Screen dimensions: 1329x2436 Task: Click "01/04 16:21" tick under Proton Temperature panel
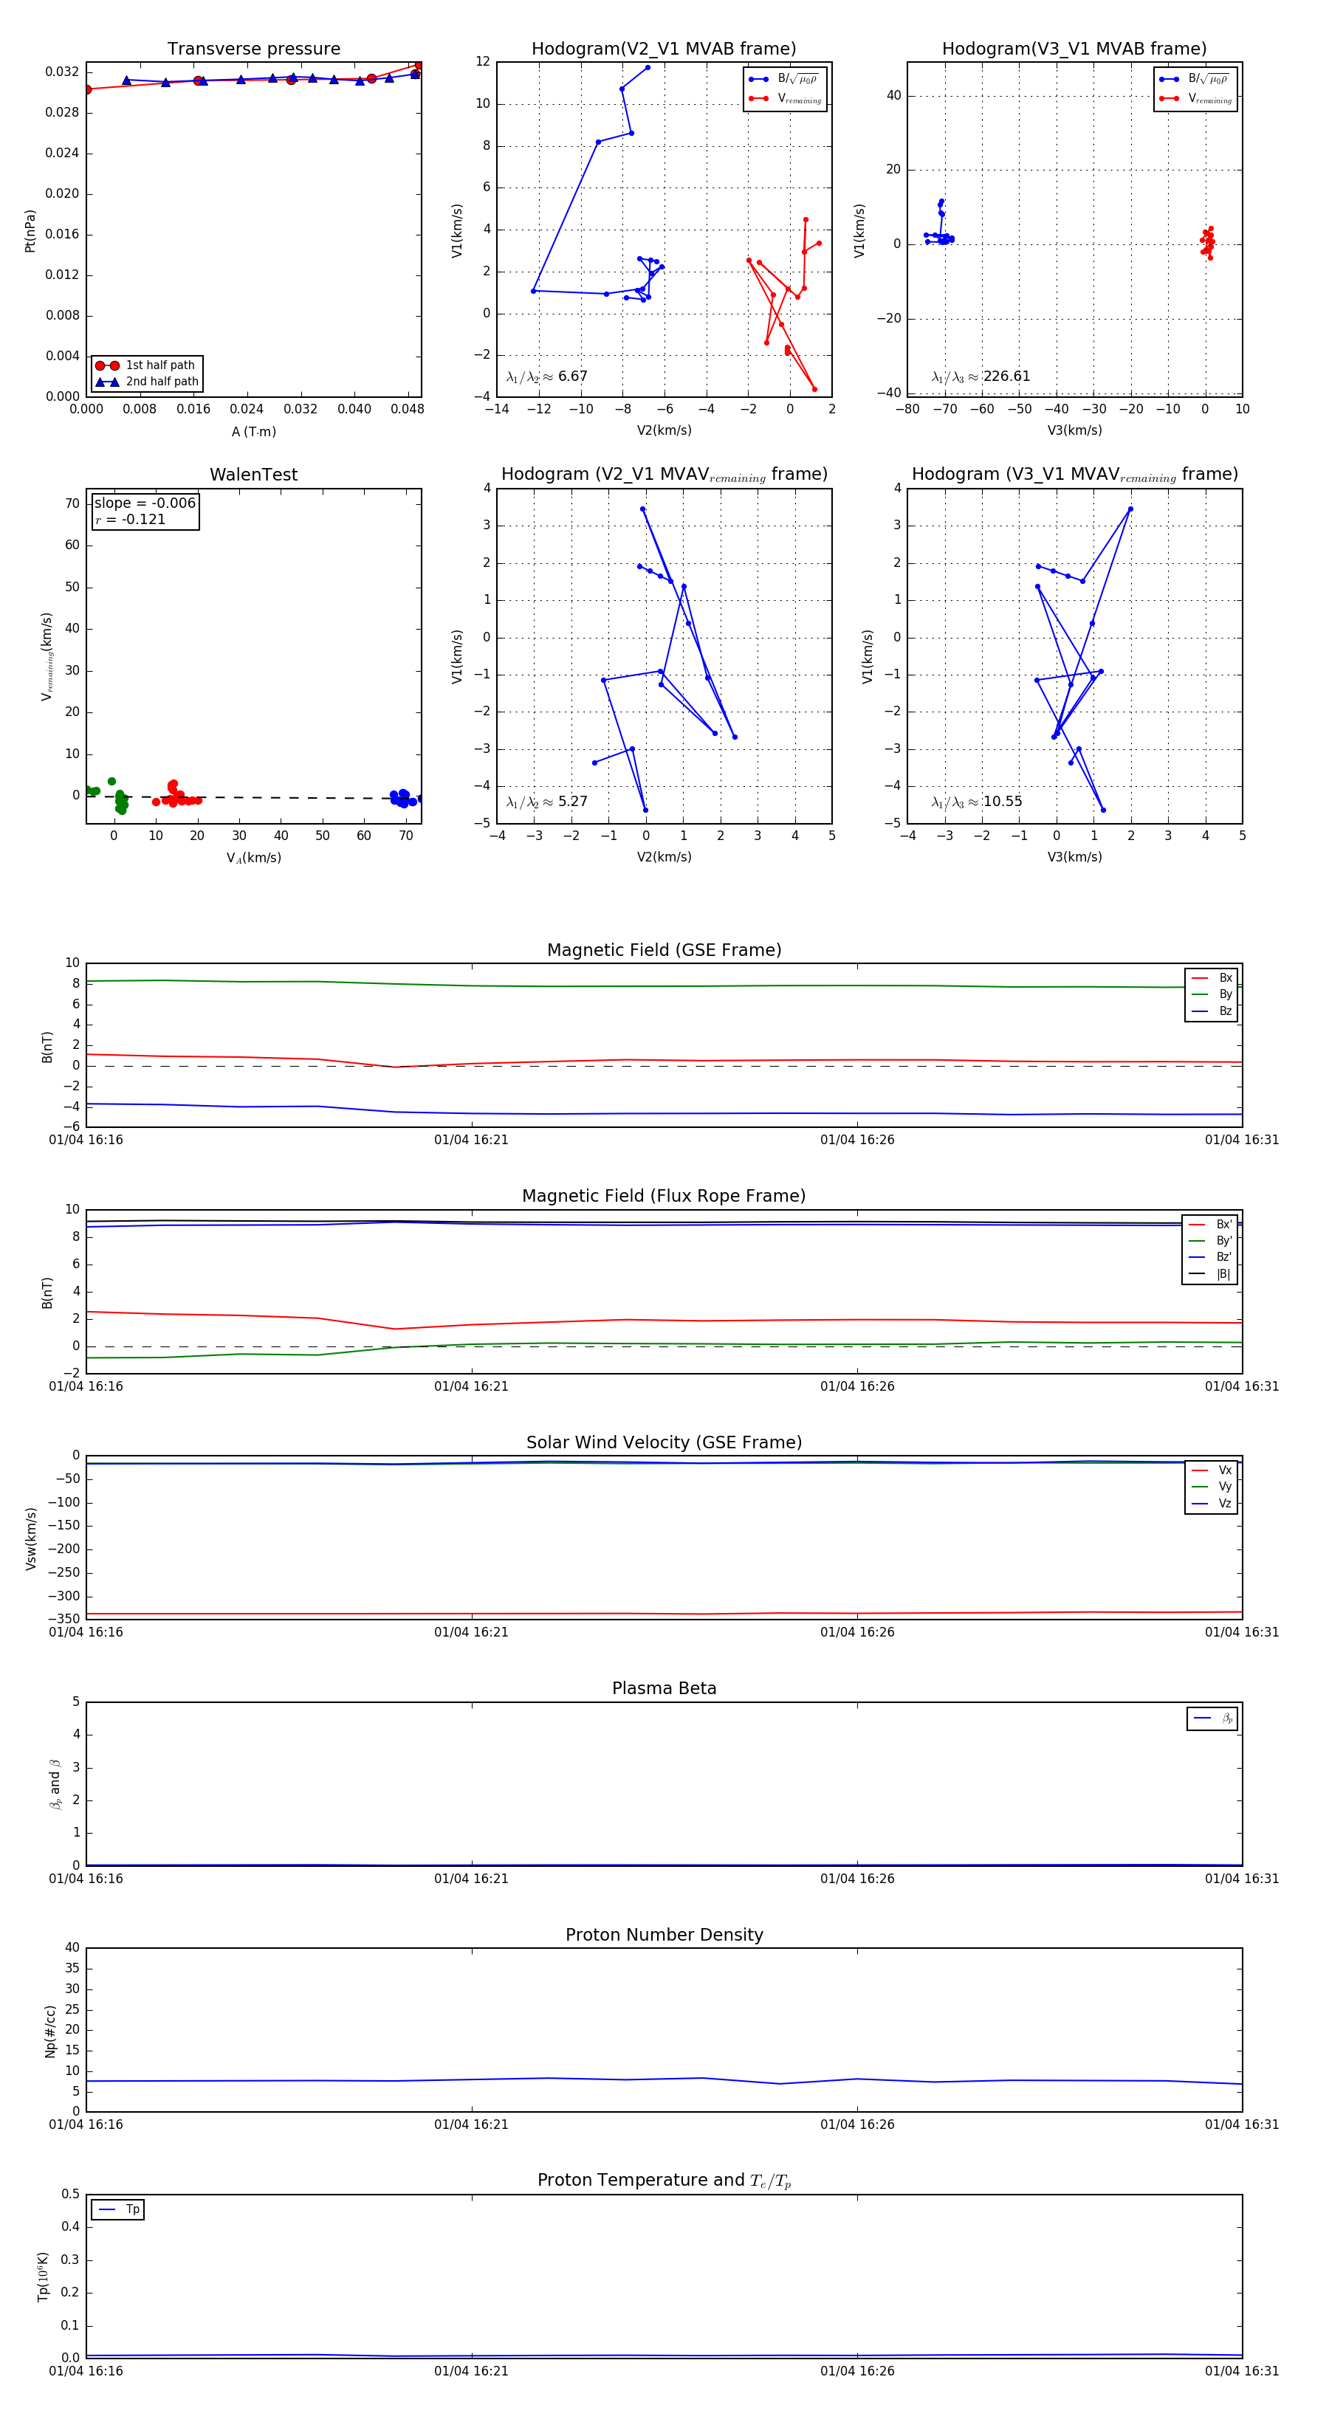(x=471, y=2371)
